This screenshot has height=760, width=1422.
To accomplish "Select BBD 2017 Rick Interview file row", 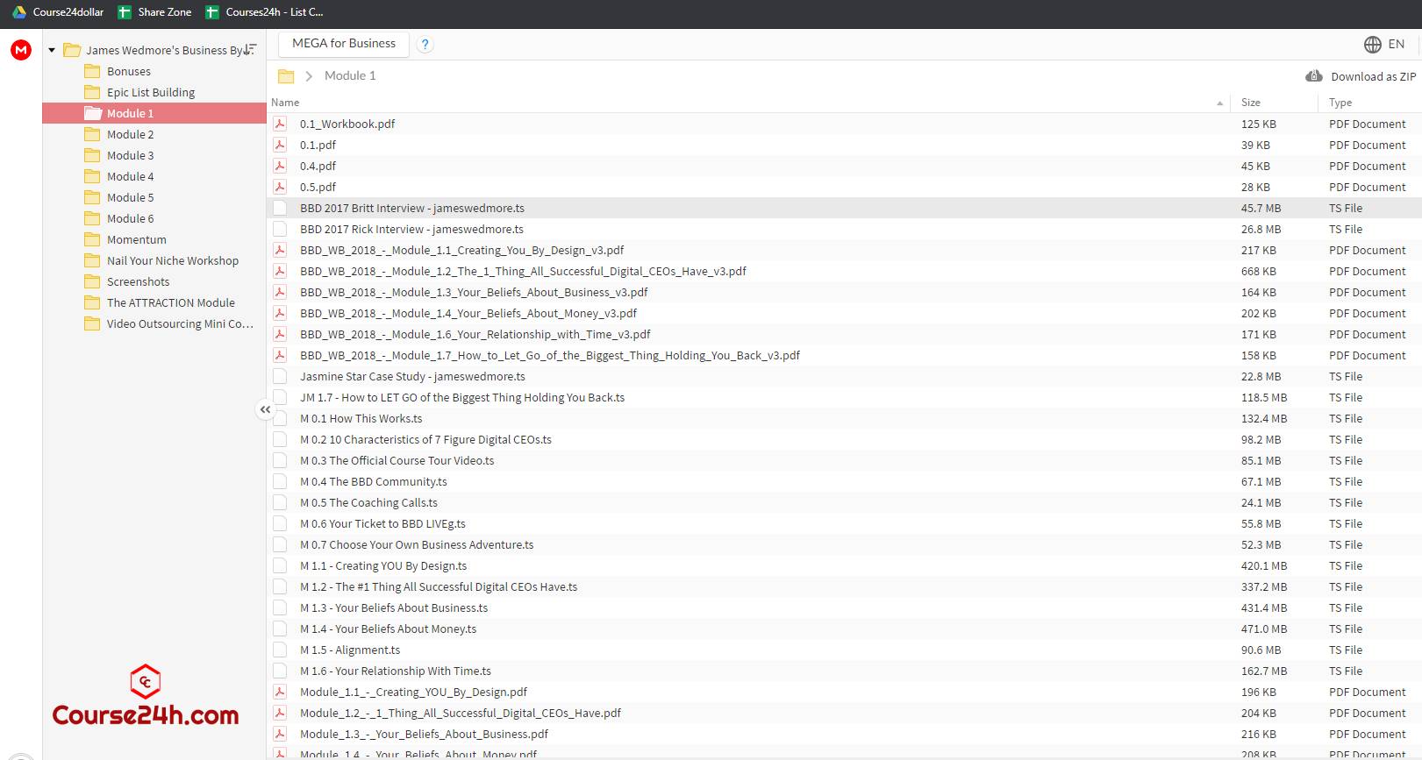I will coord(844,229).
